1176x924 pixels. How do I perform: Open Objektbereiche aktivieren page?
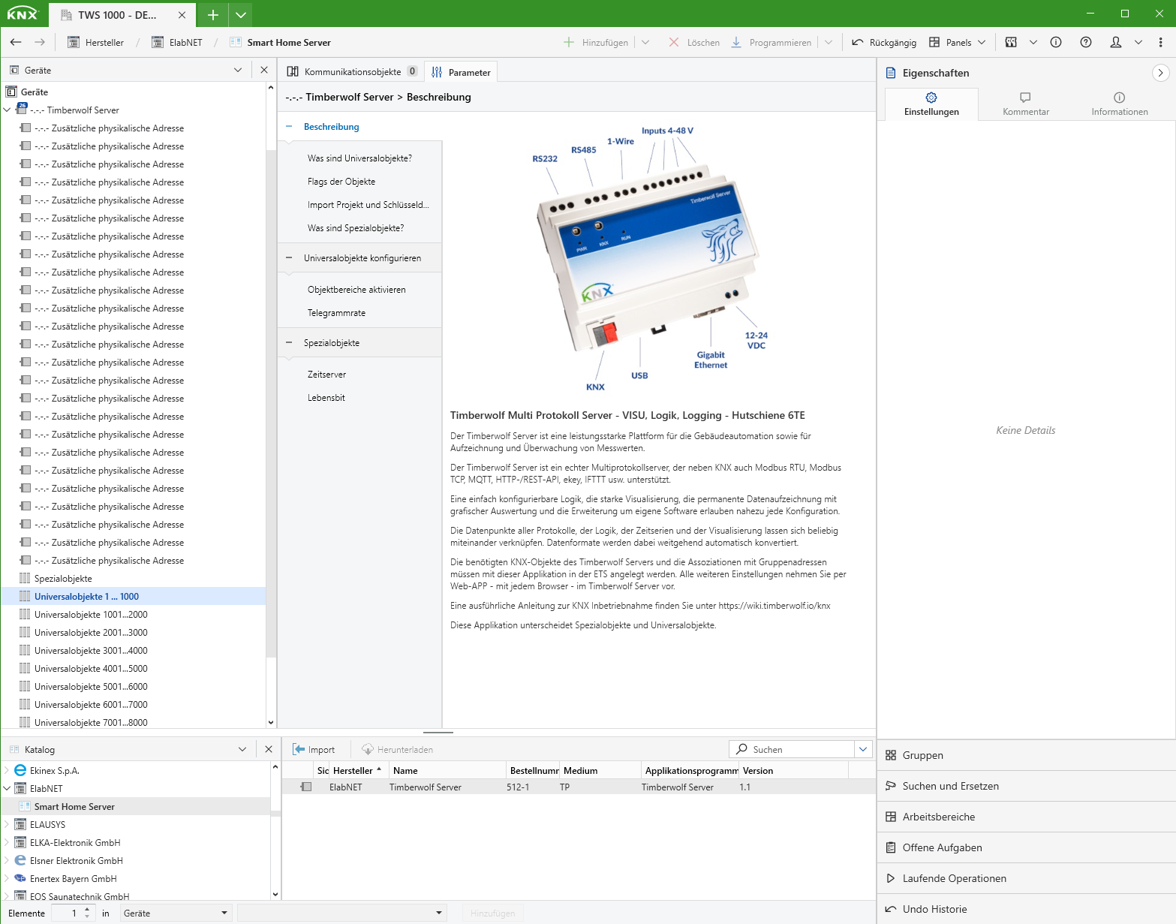coord(356,290)
